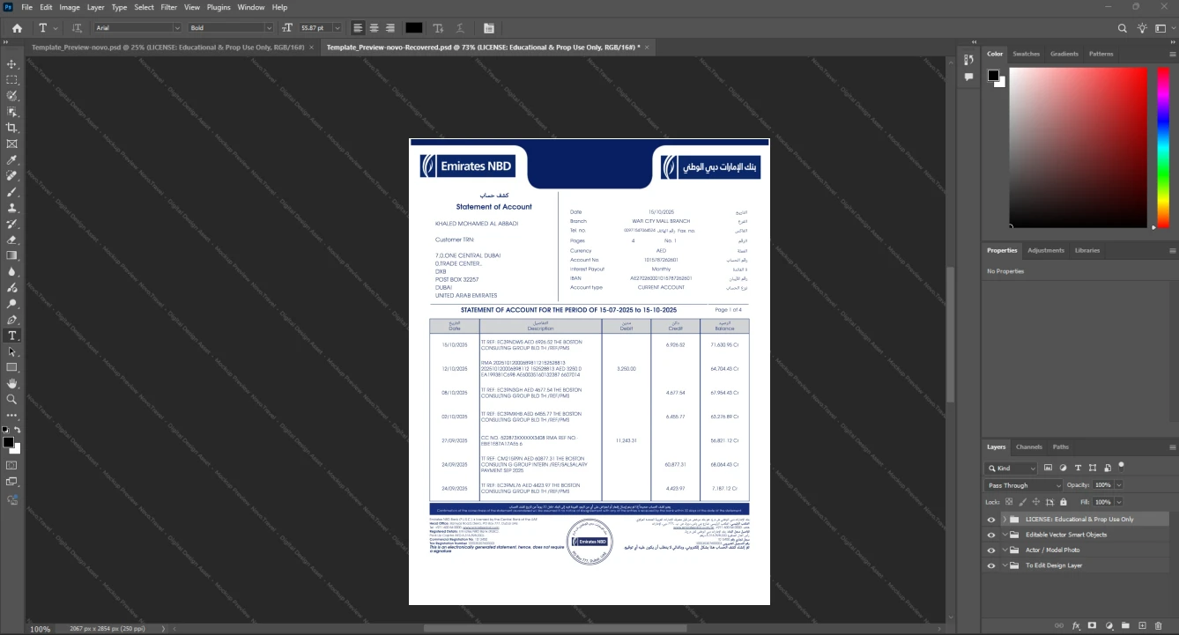This screenshot has height=635, width=1179.
Task: Hide the To Edit Design Layer group
Action: pyautogui.click(x=991, y=565)
